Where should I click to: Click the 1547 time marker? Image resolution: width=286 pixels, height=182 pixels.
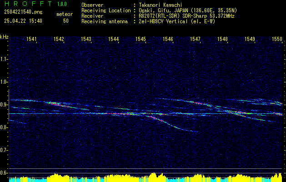coord(195,39)
